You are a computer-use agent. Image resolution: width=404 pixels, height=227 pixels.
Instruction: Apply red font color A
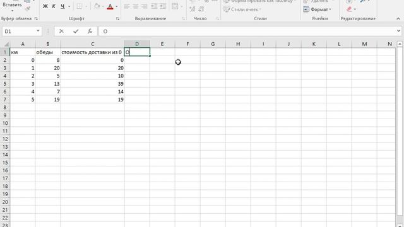pos(110,6)
